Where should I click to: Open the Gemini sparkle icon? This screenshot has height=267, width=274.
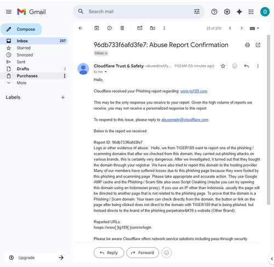[x=239, y=12]
